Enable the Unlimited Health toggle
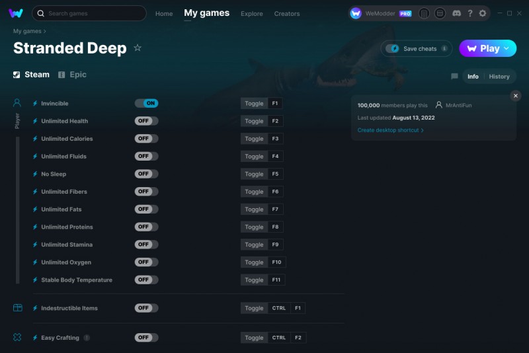 point(146,121)
